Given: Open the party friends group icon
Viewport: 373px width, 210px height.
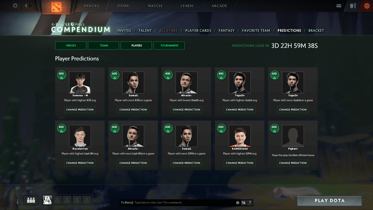Looking at the screenshot, I should [x=31, y=200].
